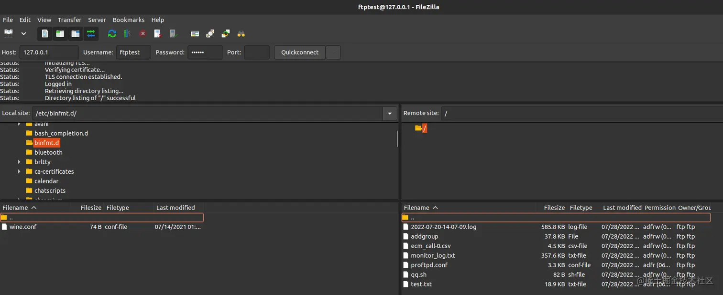Toggle the local directory tree display
The image size is (723, 295).
click(60, 33)
